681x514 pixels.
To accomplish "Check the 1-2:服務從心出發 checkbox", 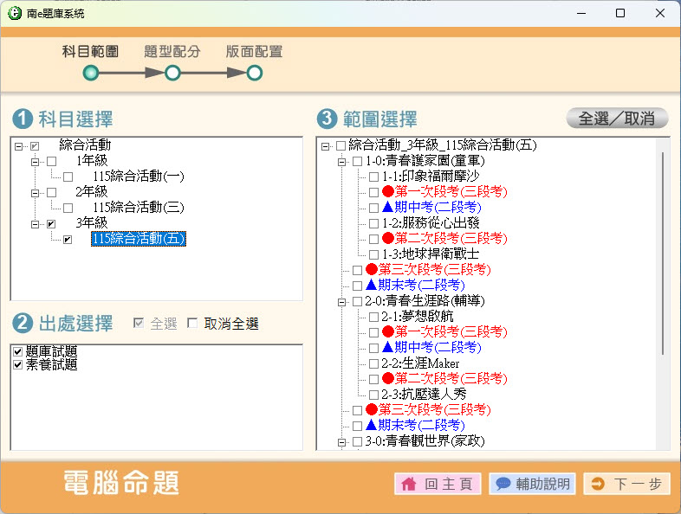I will pos(373,223).
